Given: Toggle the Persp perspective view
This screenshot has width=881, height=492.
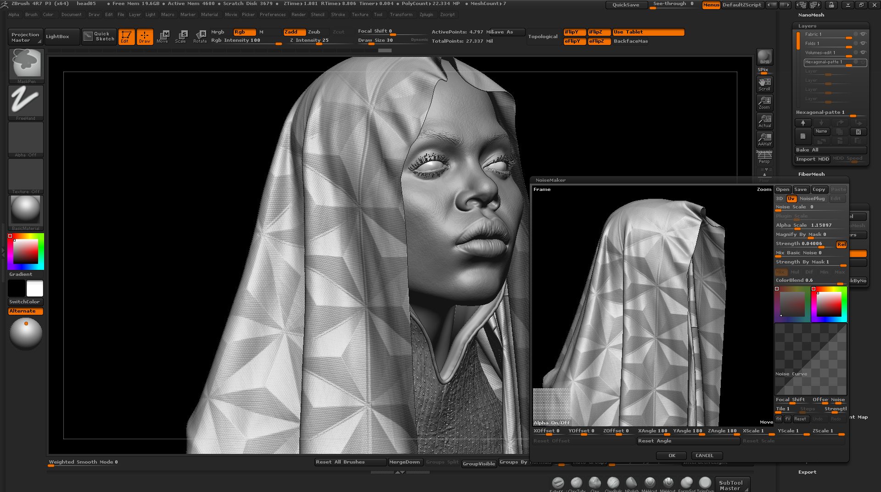Looking at the screenshot, I should coord(764,157).
